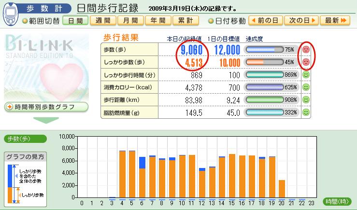This screenshot has width=357, height=210.
Task: Click the グラフの見方 legend title
Action: click(x=25, y=157)
